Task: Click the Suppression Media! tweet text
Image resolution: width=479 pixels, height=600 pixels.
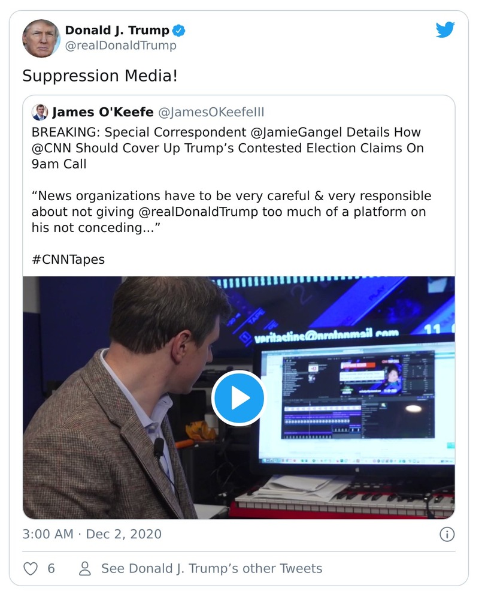Action: 100,76
